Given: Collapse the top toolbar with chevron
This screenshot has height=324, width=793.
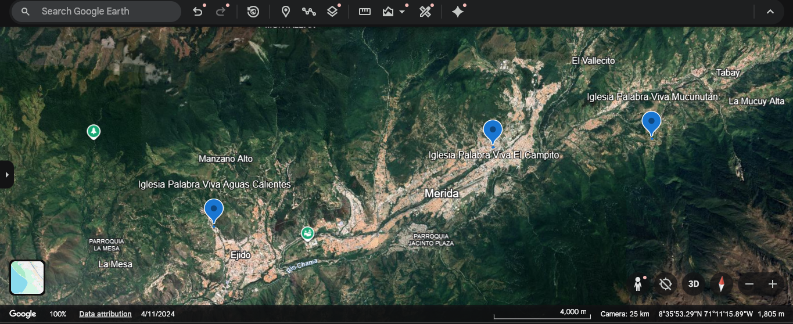Looking at the screenshot, I should 770,12.
